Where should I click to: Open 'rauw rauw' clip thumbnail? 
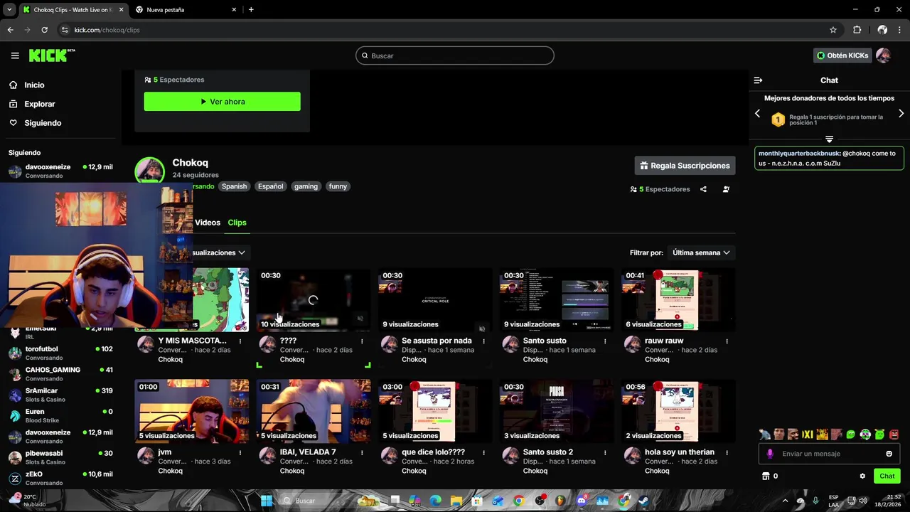[678, 299]
